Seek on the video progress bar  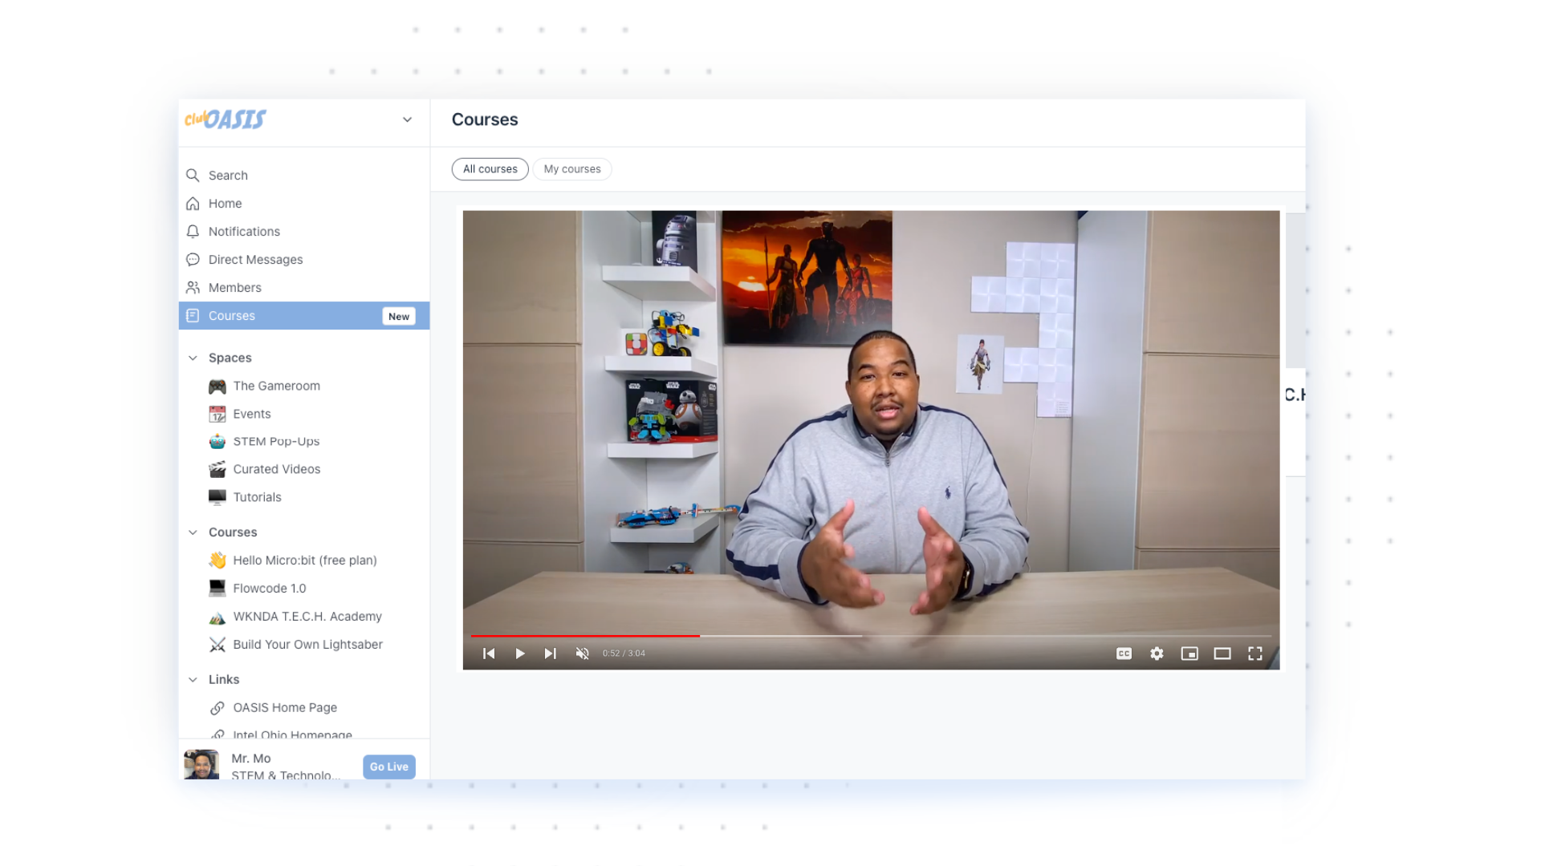(803, 636)
